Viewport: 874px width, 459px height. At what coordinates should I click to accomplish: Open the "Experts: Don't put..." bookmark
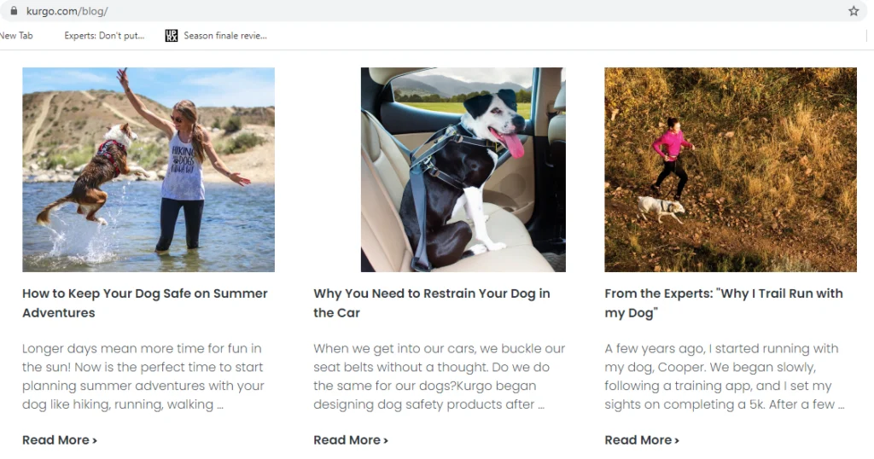click(104, 36)
